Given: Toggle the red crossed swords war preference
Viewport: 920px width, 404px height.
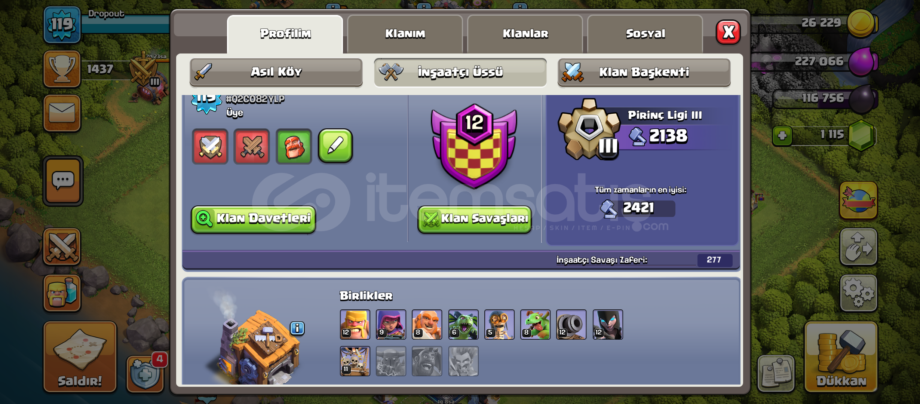Looking at the screenshot, I should click(252, 146).
